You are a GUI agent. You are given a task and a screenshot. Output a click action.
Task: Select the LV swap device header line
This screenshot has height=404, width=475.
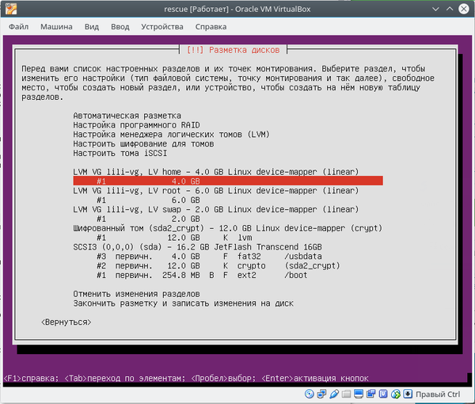[216, 209]
